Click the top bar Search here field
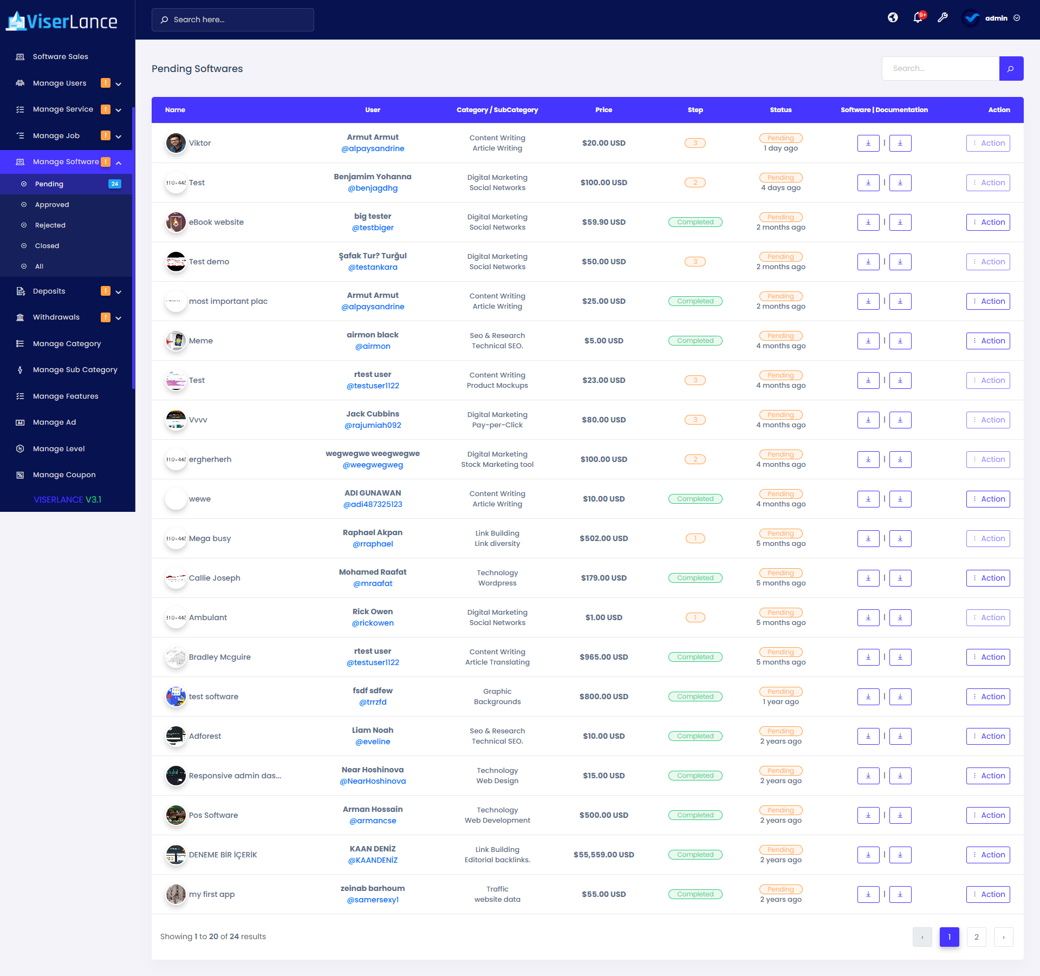Viewport: 1040px width, 976px height. pyautogui.click(x=233, y=20)
